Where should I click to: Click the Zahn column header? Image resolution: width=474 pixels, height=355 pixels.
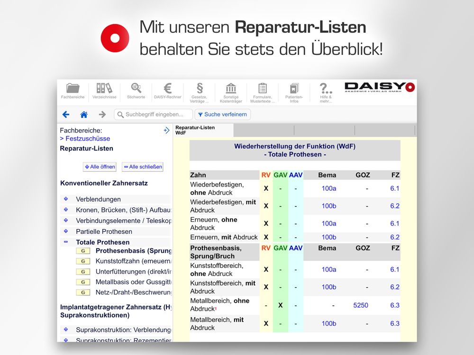coord(198,175)
